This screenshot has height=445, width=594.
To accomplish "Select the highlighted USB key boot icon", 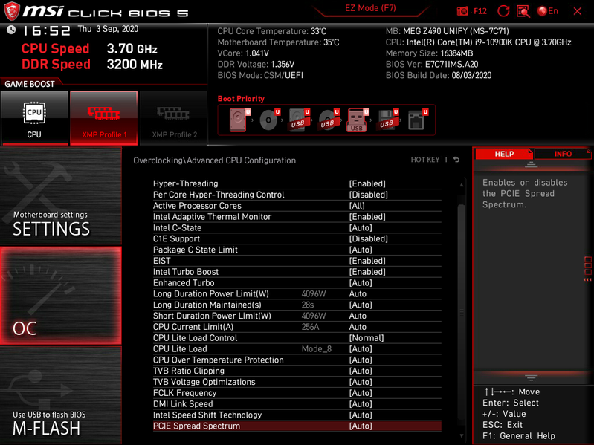I will click(358, 120).
